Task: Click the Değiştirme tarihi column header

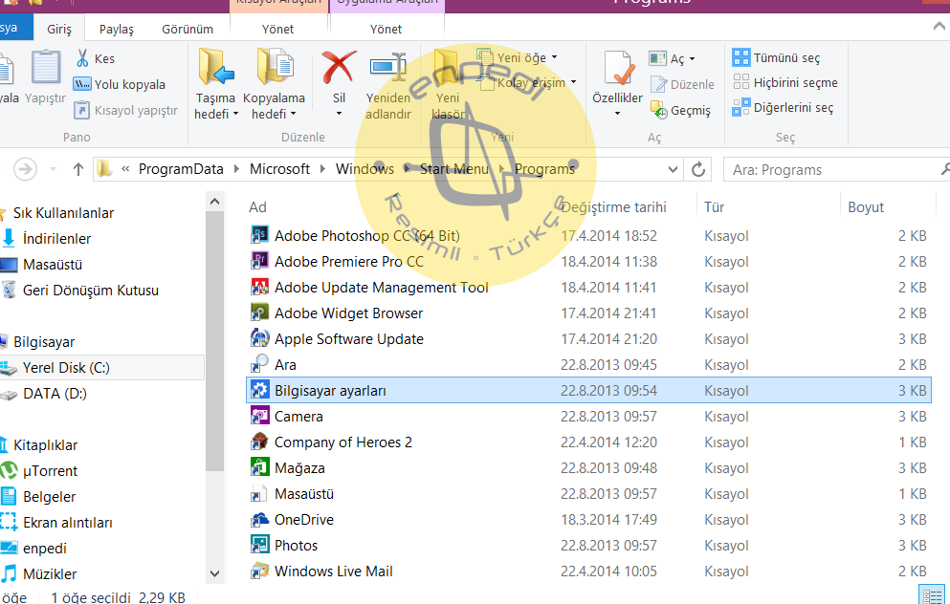Action: click(x=613, y=206)
